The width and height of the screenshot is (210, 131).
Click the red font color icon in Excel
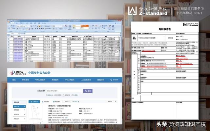click(x=29, y=29)
